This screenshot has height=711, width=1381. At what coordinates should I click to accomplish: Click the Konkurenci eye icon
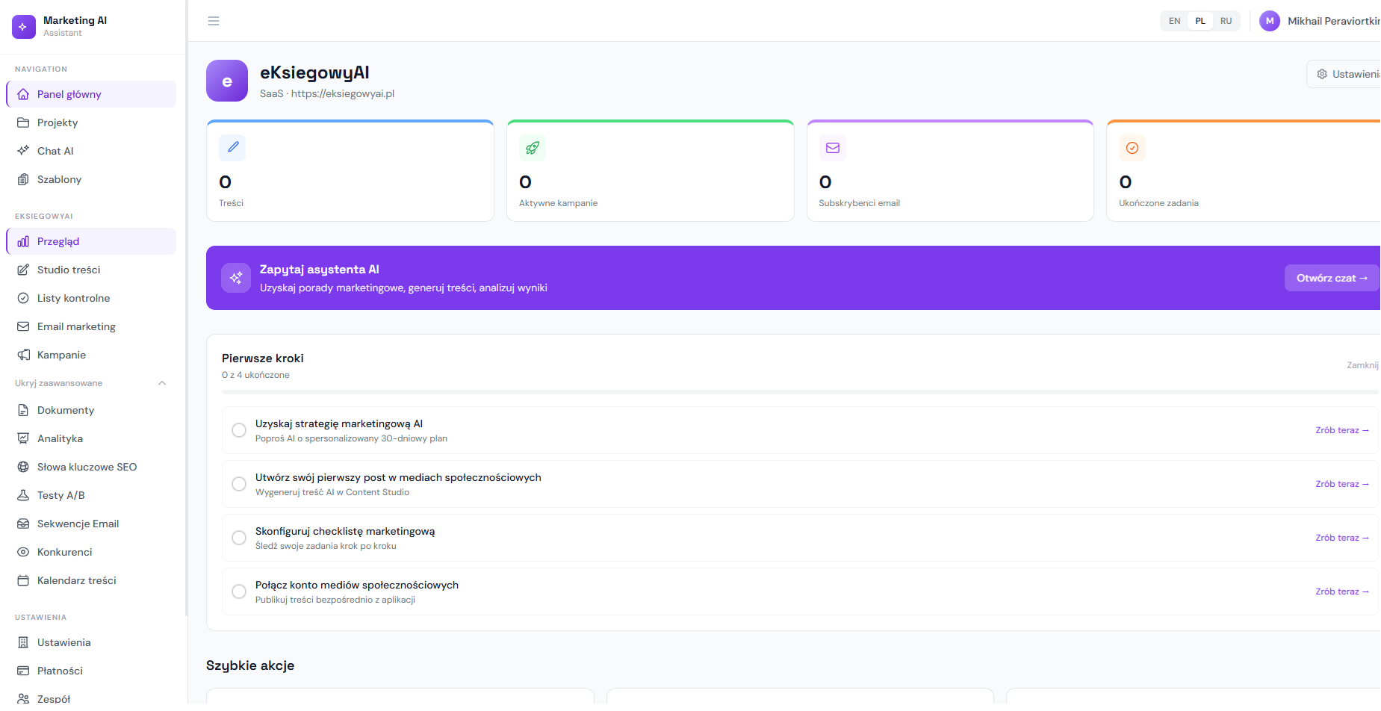23,552
